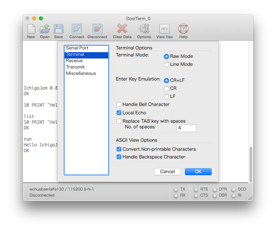
Task: Disable the Local Echo checkbox
Action: pyautogui.click(x=119, y=113)
